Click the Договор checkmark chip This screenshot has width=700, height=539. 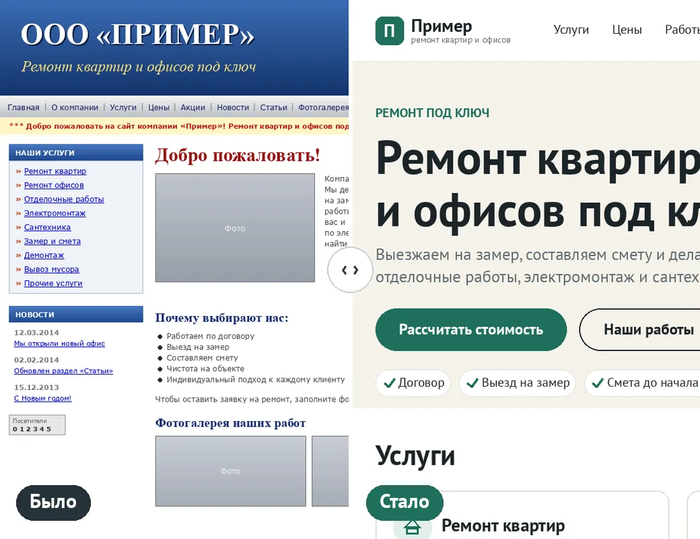pos(413,383)
